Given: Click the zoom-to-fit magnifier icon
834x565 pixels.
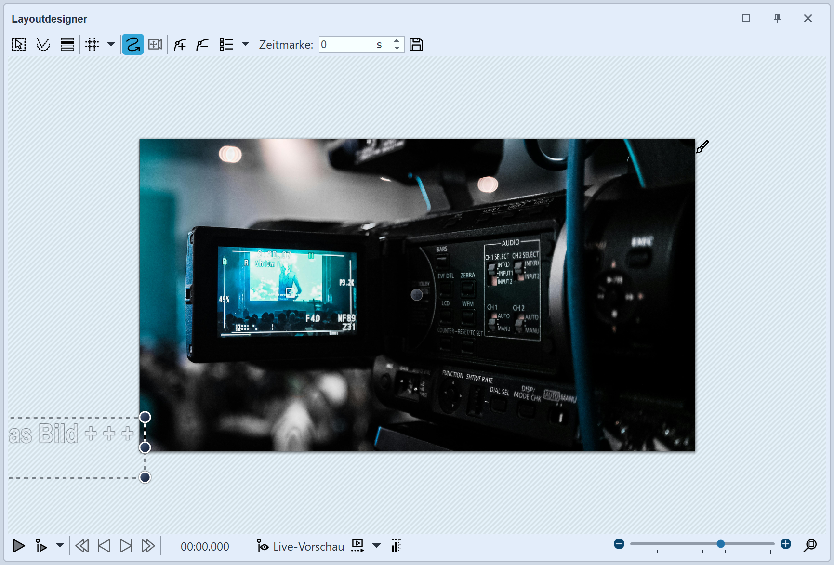Looking at the screenshot, I should (x=810, y=545).
